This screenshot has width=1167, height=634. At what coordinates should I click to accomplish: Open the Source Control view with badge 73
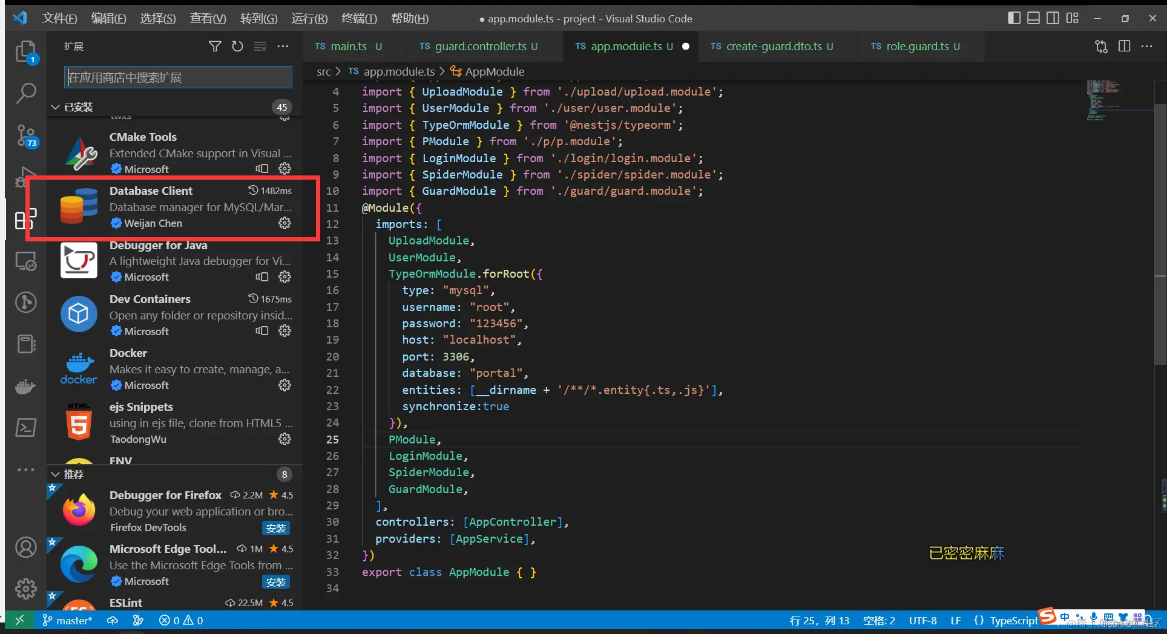click(26, 136)
